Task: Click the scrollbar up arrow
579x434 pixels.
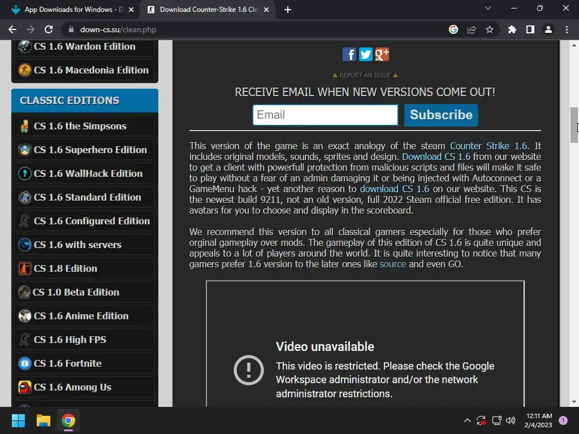Action: 574,45
